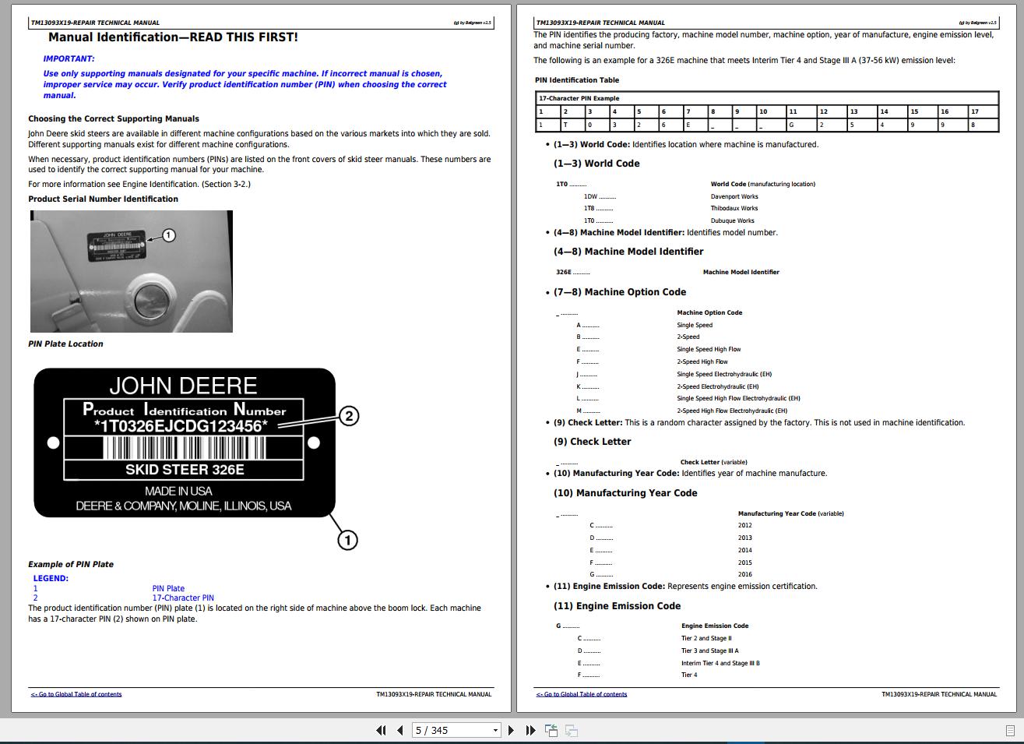This screenshot has width=1024, height=744.
Task: Click legend number 2 link
Action: [x=35, y=598]
